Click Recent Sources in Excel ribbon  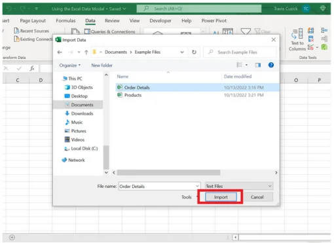[31, 31]
